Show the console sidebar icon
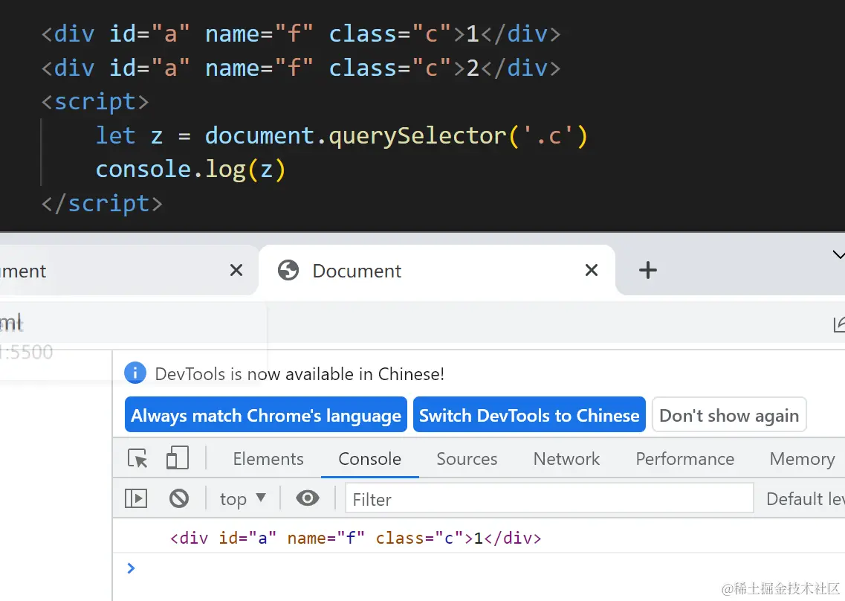The width and height of the screenshot is (845, 601). click(x=136, y=498)
